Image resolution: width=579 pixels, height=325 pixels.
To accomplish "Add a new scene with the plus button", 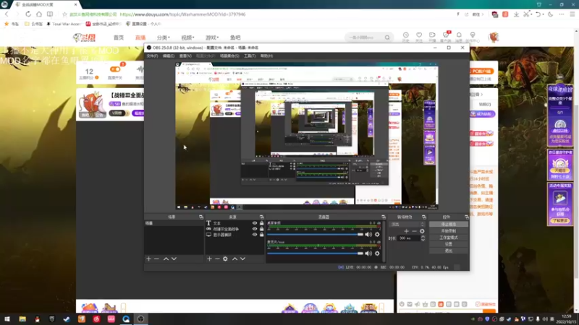I will click(149, 259).
